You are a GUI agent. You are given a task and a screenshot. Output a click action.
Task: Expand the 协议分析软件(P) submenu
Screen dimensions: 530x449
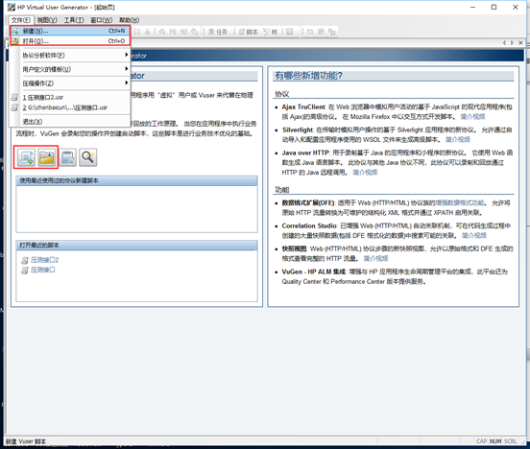[70, 55]
